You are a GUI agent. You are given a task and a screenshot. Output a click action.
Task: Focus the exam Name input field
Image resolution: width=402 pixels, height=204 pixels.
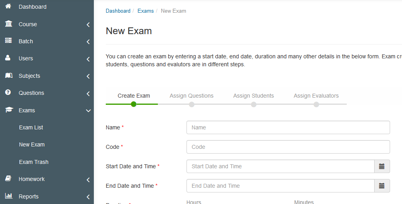[288, 127]
